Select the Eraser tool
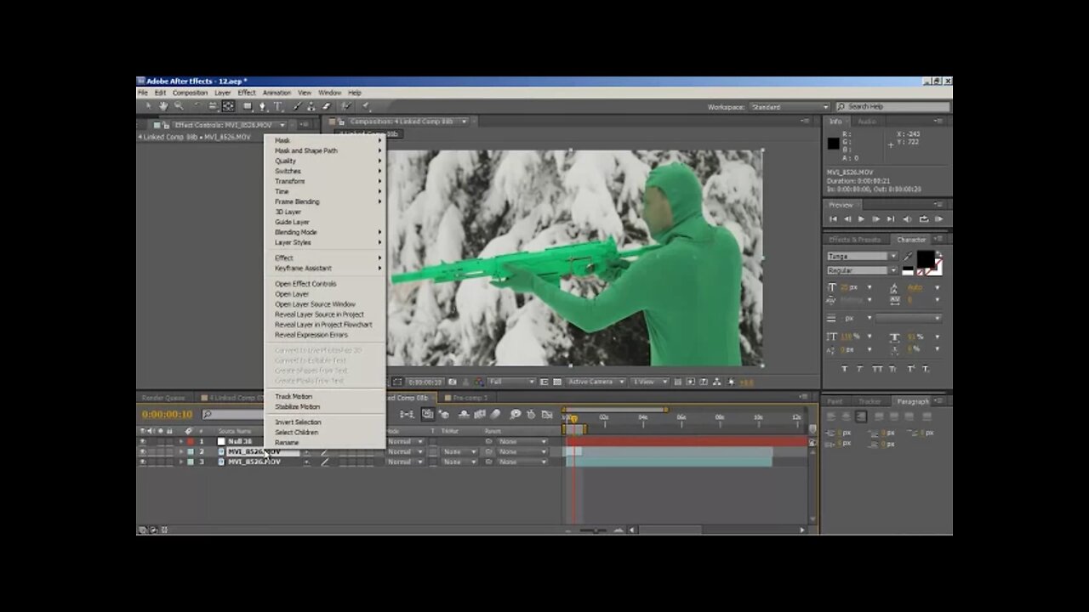Screen dimensions: 1089x612 pos(326,106)
